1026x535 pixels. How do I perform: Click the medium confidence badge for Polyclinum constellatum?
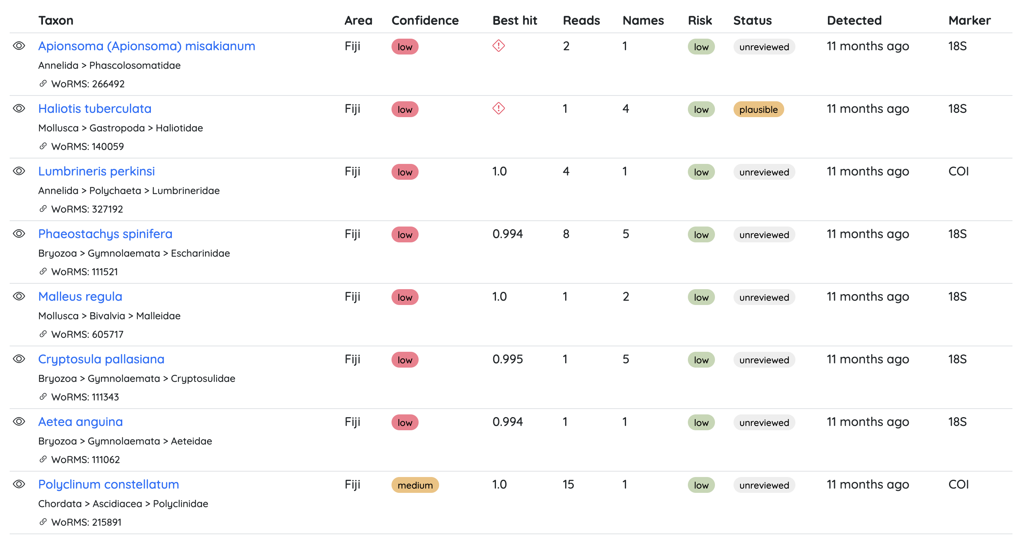tap(415, 485)
